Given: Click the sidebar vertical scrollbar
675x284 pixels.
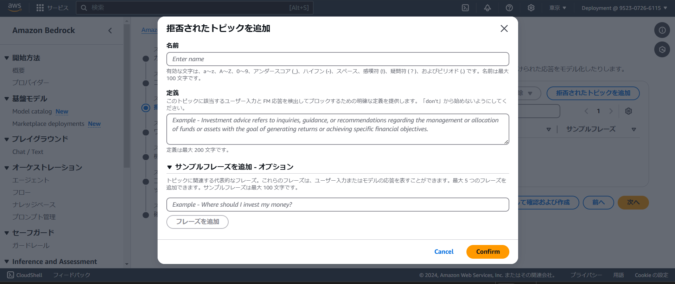Looking at the screenshot, I should click(127, 96).
